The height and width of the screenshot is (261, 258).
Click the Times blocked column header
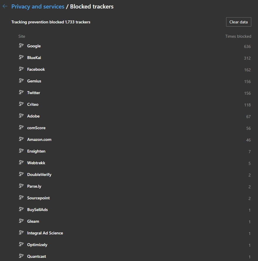pyautogui.click(x=238, y=36)
